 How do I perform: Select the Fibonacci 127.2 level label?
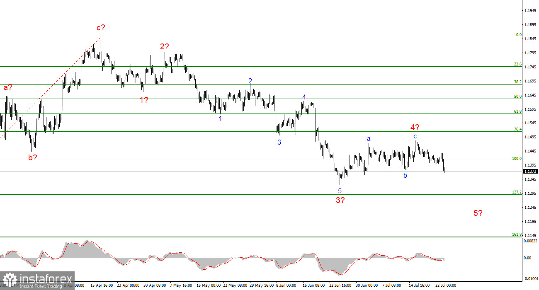click(517, 192)
